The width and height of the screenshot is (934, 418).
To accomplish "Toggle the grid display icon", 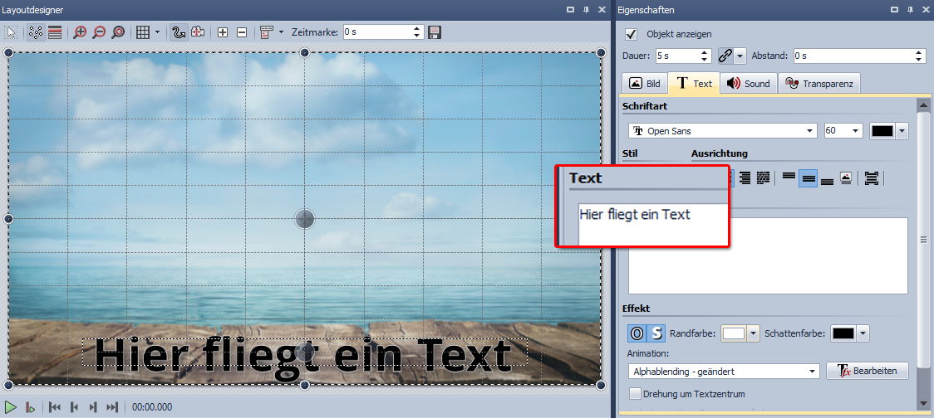I will [142, 32].
